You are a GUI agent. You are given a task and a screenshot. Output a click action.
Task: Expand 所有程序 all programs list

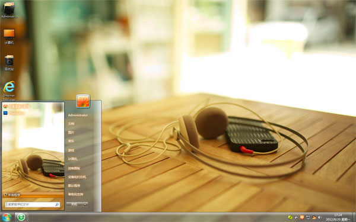pyautogui.click(x=33, y=195)
